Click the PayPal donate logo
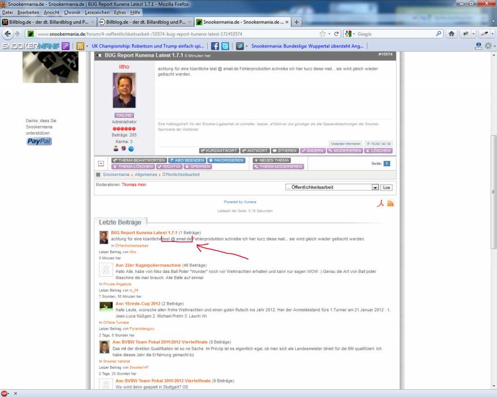Viewport: 497px width, 397px height. point(39,142)
